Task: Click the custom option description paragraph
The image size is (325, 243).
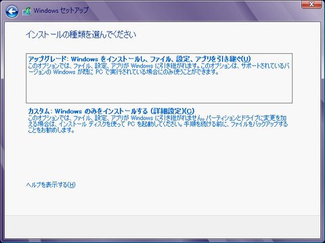Action: point(158,124)
